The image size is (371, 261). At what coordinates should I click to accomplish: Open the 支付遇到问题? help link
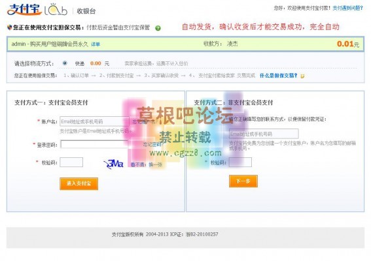click(348, 8)
